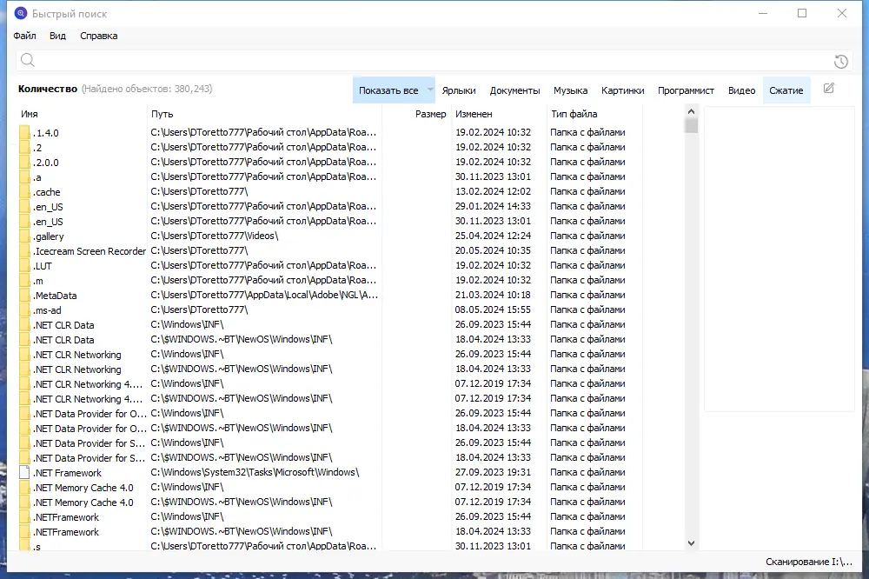The image size is (869, 579).
Task: Click the date 20.05.2024 10:35
Action: pyautogui.click(x=493, y=250)
